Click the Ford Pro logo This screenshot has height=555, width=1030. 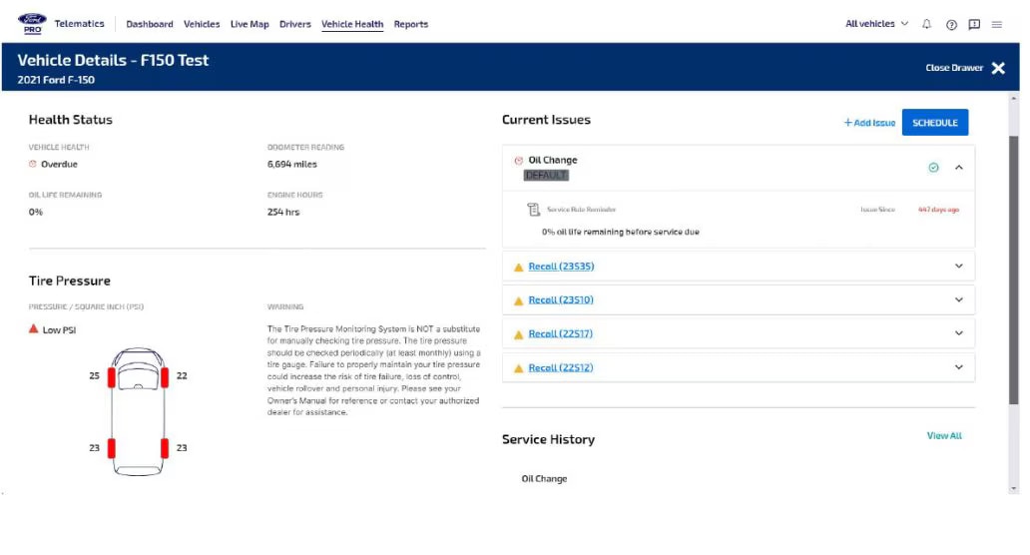click(32, 23)
